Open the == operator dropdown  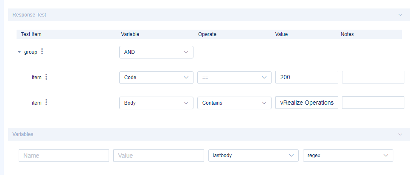click(x=234, y=78)
